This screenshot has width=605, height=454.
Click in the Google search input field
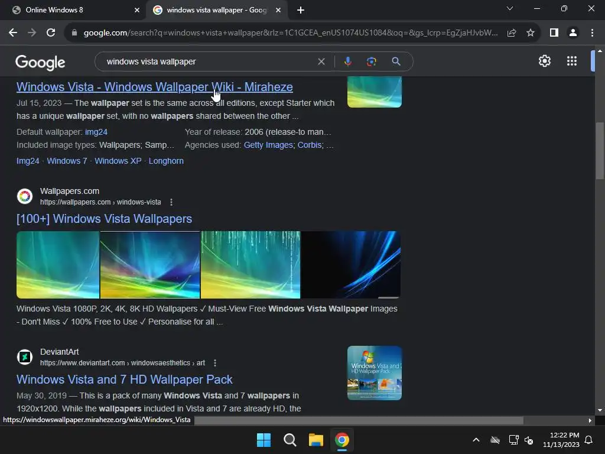(x=210, y=61)
